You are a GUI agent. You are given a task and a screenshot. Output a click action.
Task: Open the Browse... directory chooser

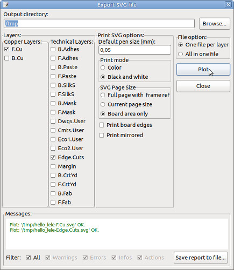[215, 24]
